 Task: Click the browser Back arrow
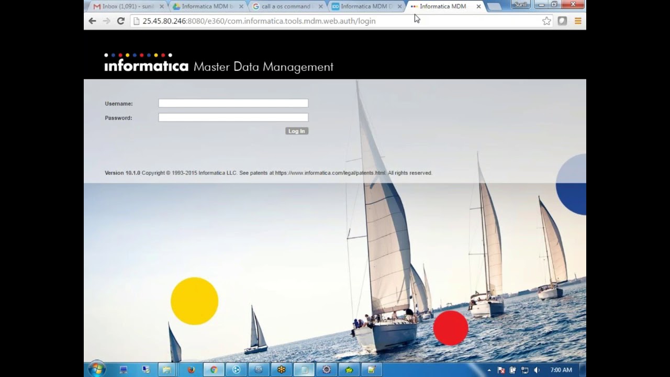(92, 21)
